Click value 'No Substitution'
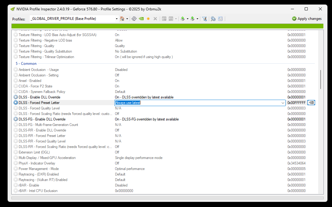Viewport: 332px width, 207px height. pyautogui.click(x=126, y=51)
